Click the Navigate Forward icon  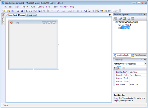coord(69,11)
